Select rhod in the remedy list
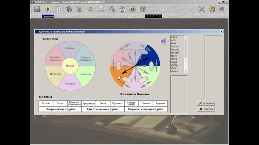The height and width of the screenshot is (145, 259). (174, 68)
